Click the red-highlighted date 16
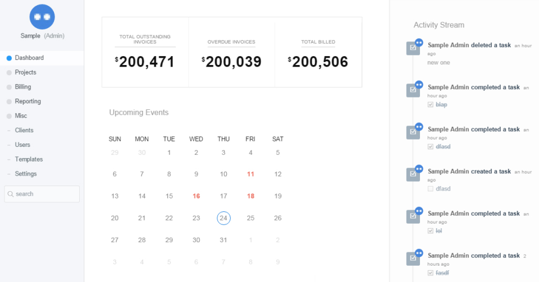Image resolution: width=539 pixels, height=282 pixels. pos(196,196)
